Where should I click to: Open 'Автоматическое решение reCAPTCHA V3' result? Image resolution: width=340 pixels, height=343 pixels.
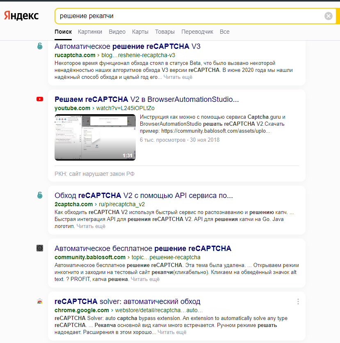point(127,46)
